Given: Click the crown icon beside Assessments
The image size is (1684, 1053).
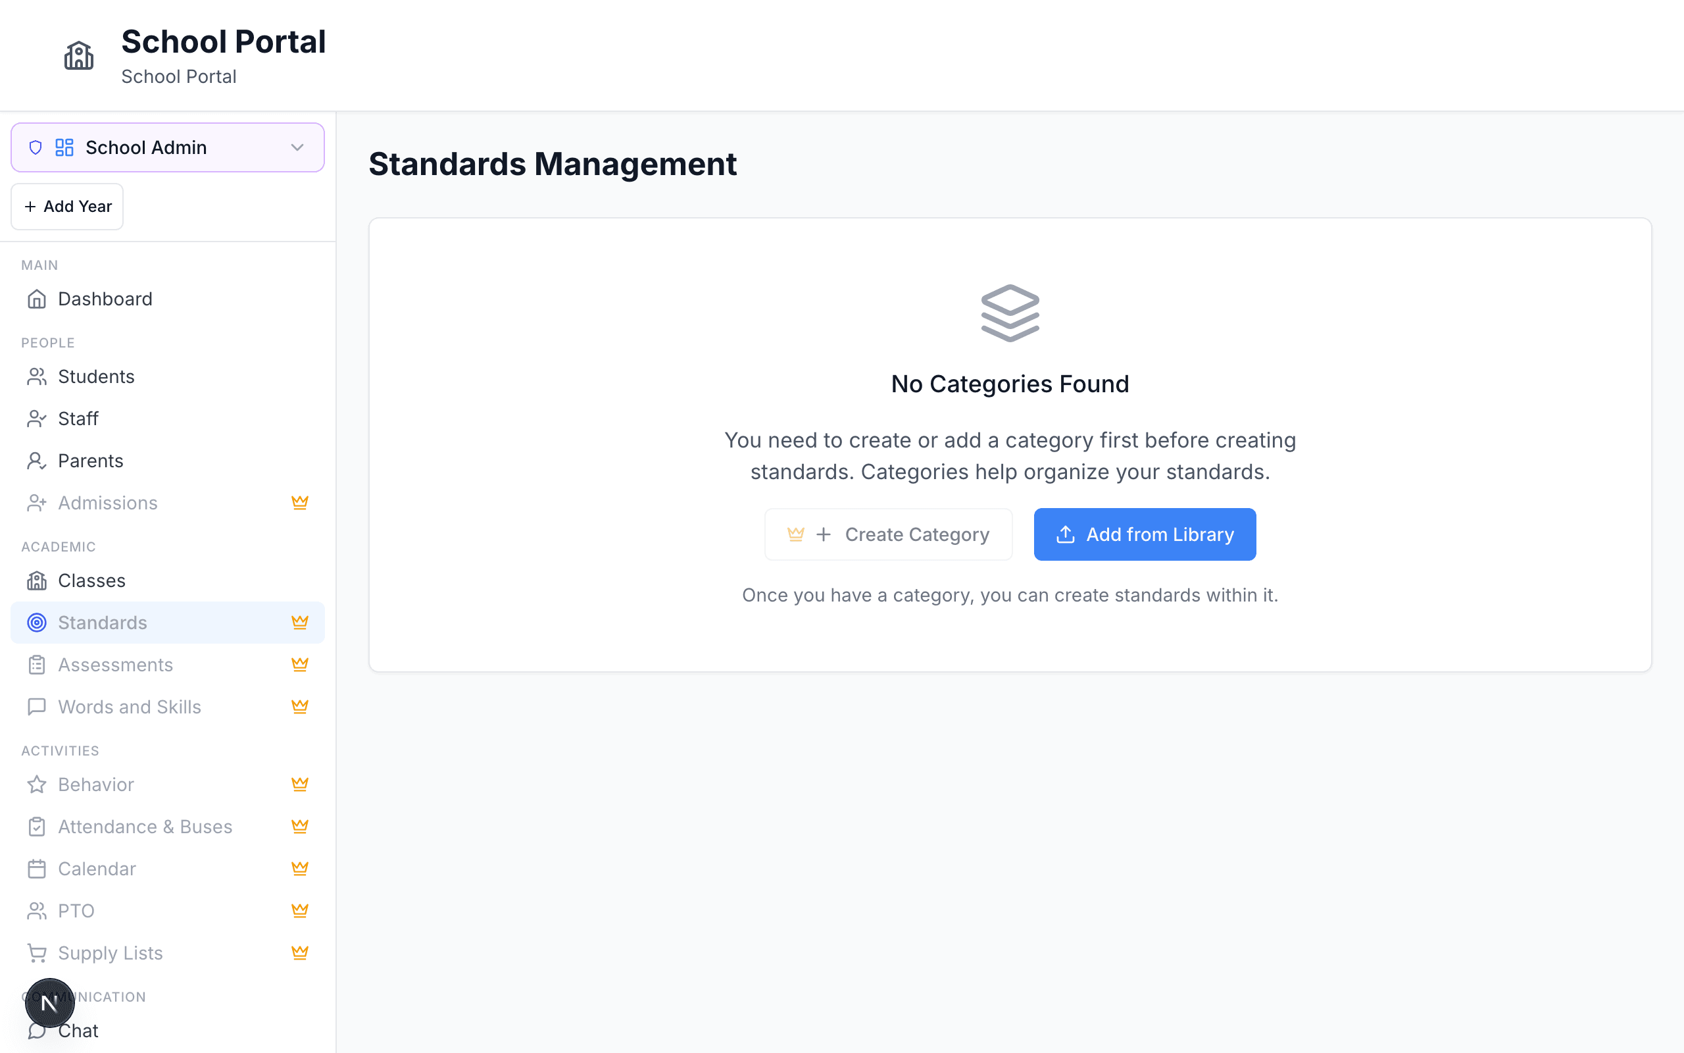Looking at the screenshot, I should [300, 665].
